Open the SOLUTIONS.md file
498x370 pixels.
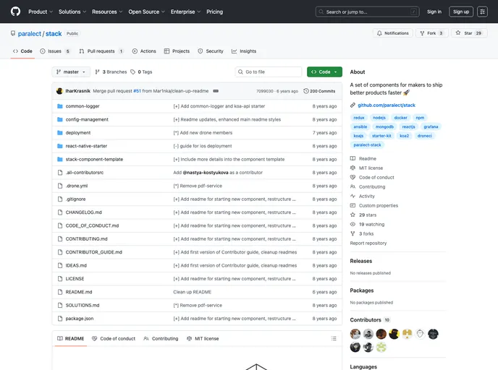[x=83, y=305]
